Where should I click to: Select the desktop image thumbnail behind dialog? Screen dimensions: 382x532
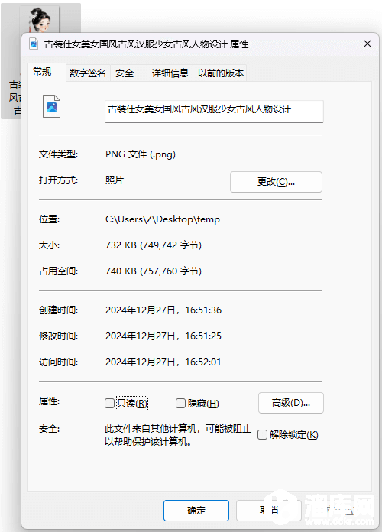[x=40, y=19]
